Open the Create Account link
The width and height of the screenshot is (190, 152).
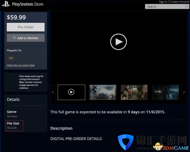point(180,2)
